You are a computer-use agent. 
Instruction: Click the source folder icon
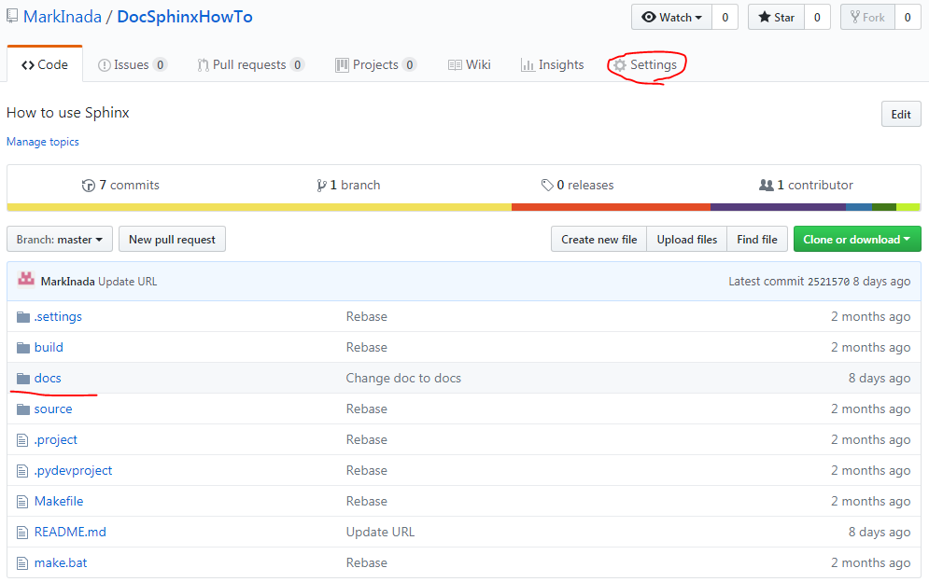click(x=23, y=409)
